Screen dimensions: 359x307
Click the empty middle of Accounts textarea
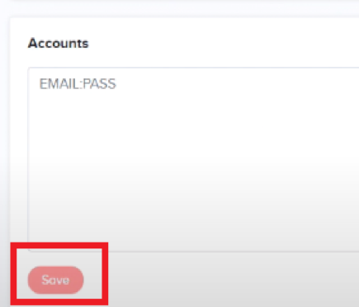tap(193, 159)
